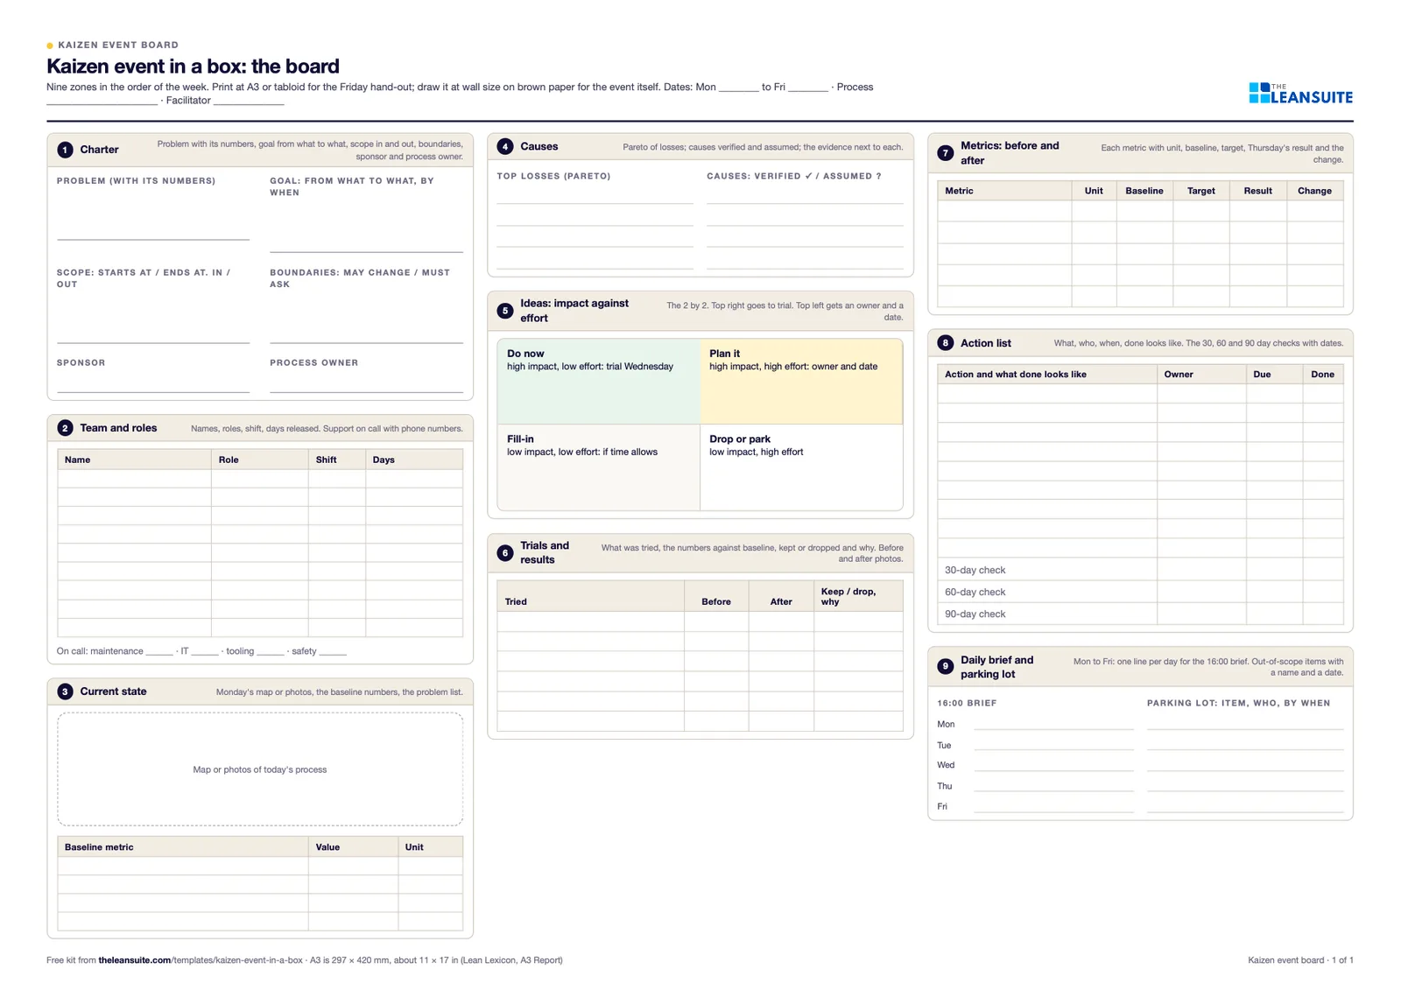
Task: Select the 'Drop or park' quadrant
Action: click(801, 467)
